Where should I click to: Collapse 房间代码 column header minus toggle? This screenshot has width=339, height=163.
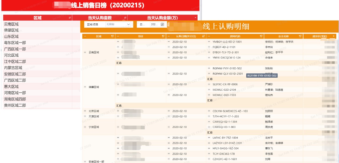(x=209, y=36)
